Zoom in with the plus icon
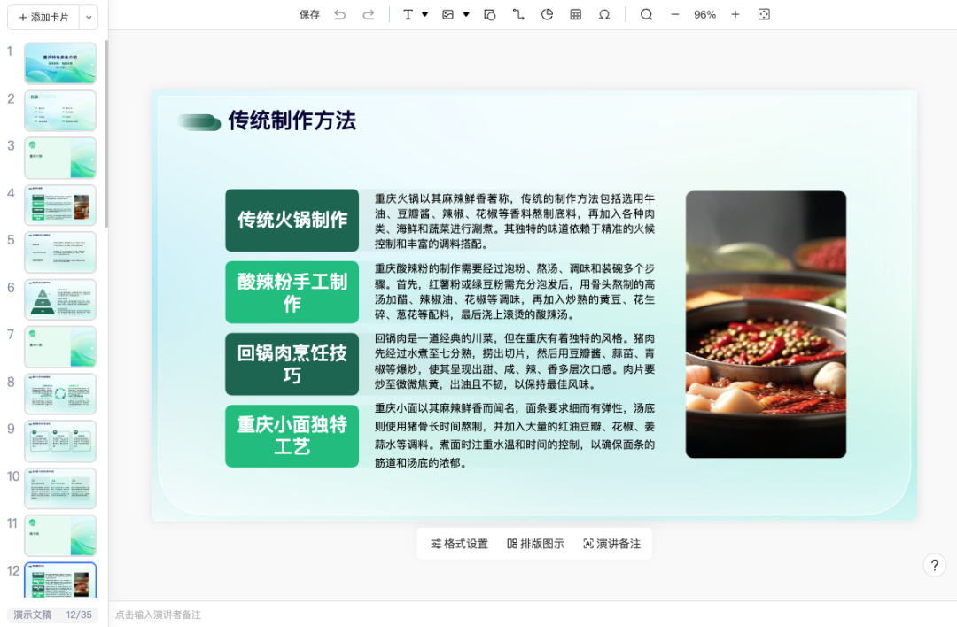This screenshot has height=627, width=957. point(735,15)
